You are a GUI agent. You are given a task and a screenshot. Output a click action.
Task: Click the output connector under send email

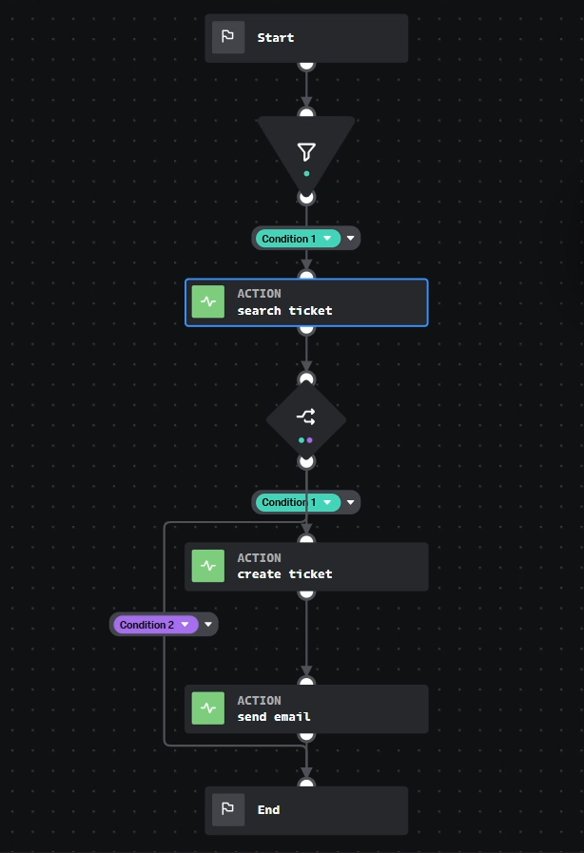coord(306,736)
